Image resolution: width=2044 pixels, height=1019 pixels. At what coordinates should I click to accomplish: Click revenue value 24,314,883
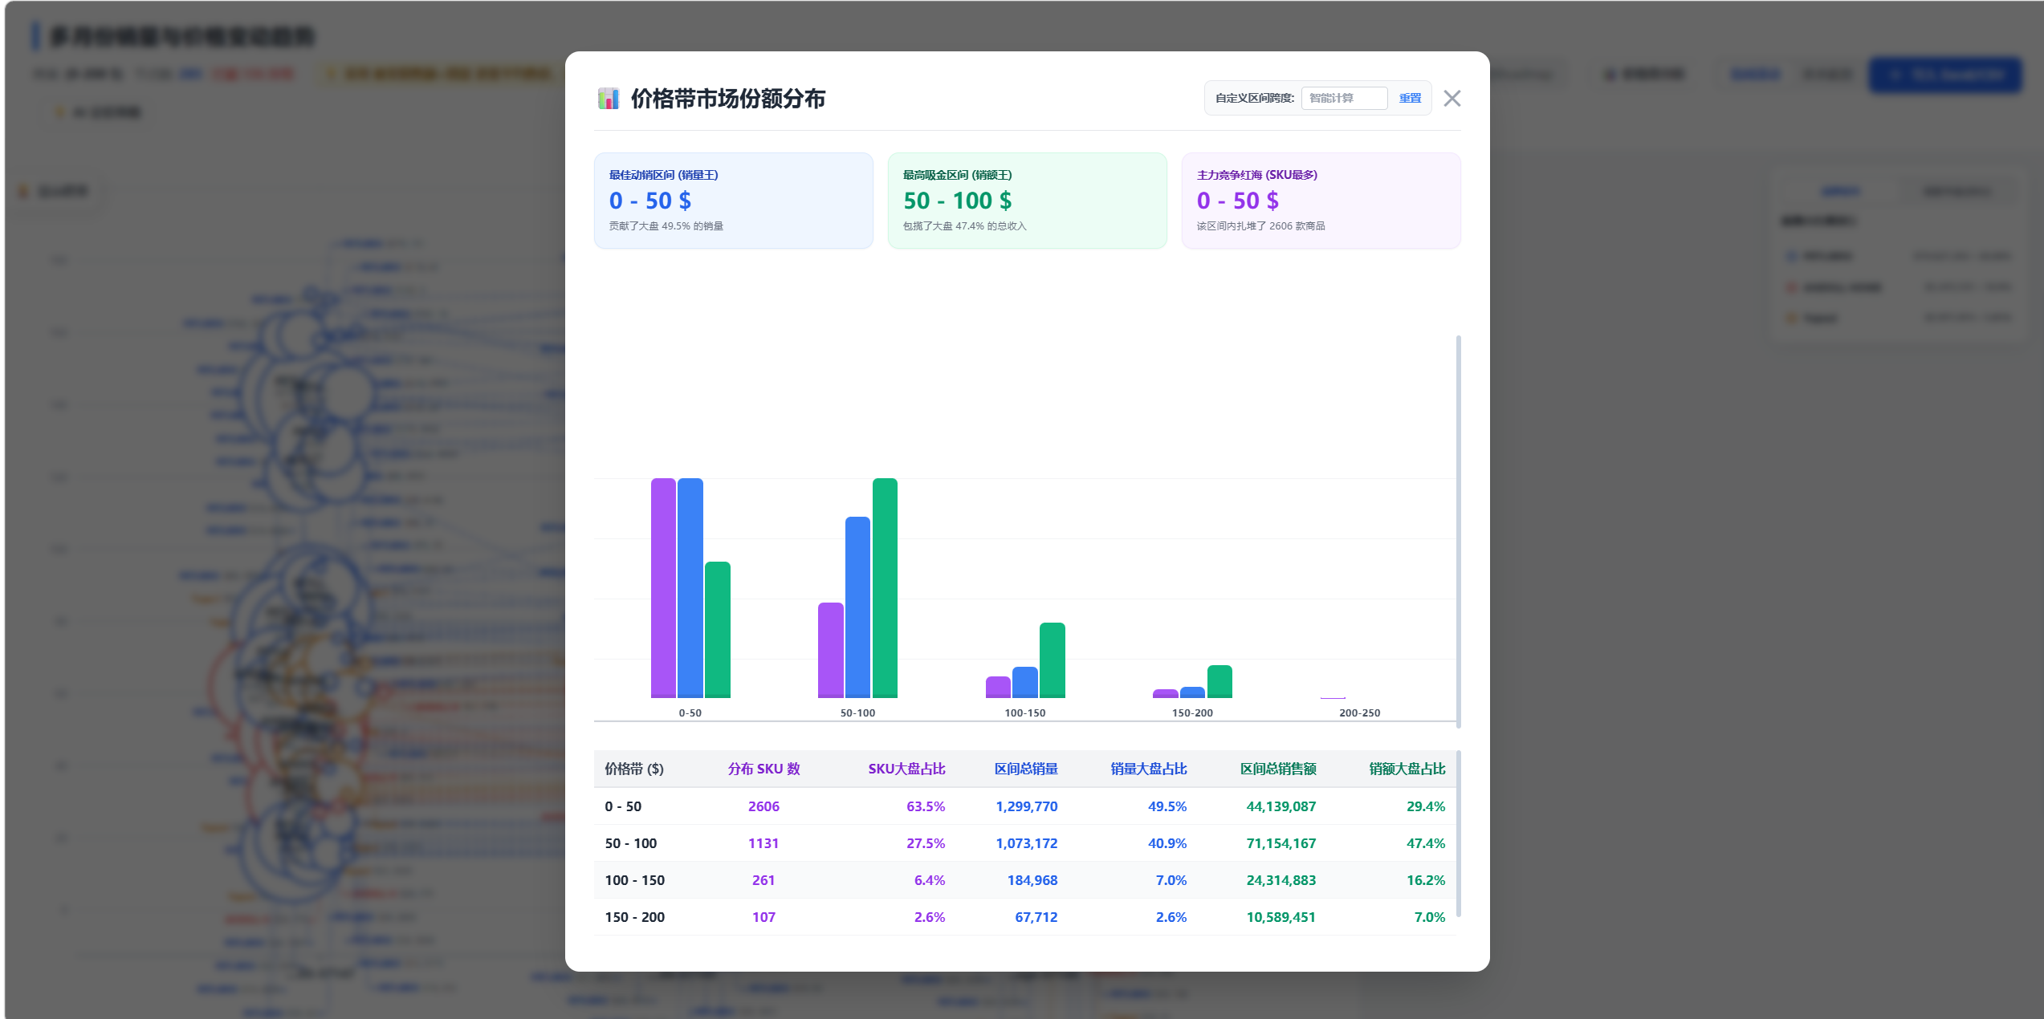(1281, 880)
